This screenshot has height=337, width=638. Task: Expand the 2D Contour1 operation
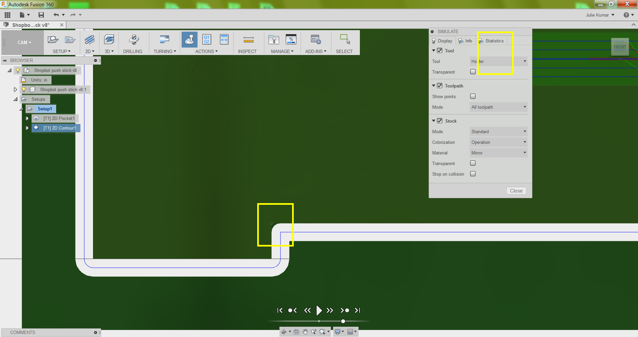click(x=27, y=128)
